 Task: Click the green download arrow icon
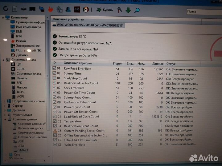128,10
